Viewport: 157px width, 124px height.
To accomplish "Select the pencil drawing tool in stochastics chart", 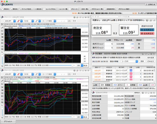I will pyautogui.click(x=2, y=28).
